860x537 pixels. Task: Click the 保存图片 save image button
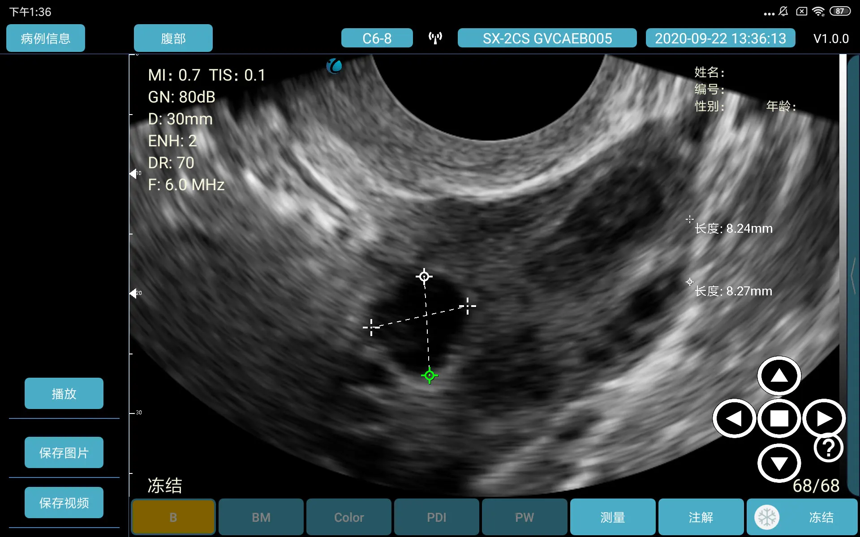click(64, 452)
